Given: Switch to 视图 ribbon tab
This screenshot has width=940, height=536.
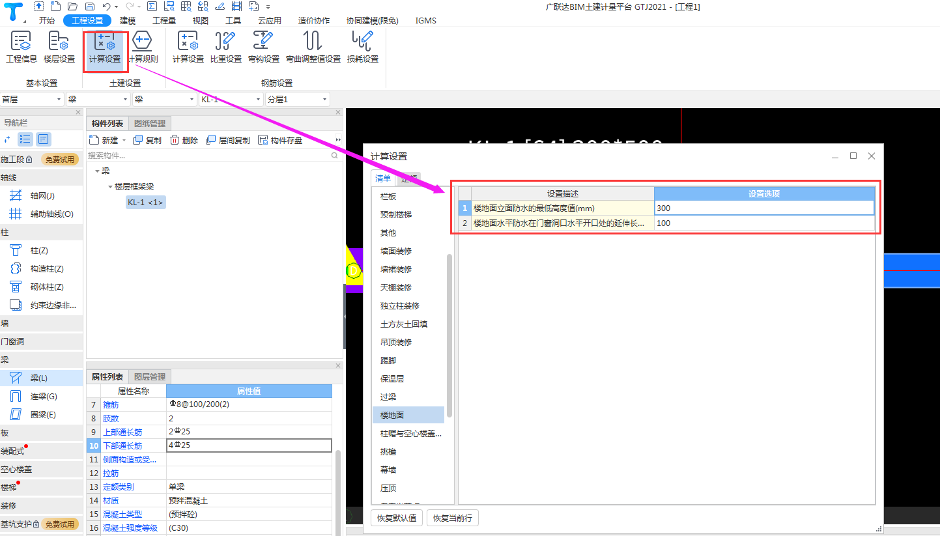Looking at the screenshot, I should point(201,20).
